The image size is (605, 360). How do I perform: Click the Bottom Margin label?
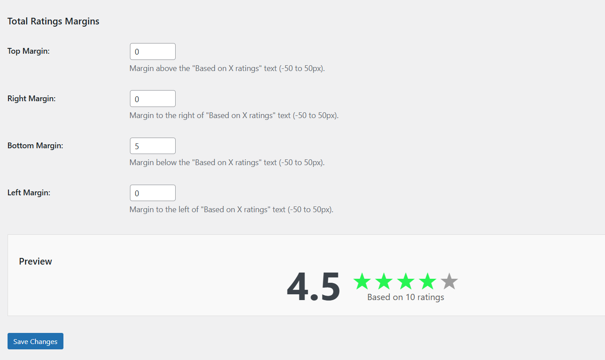click(x=35, y=146)
